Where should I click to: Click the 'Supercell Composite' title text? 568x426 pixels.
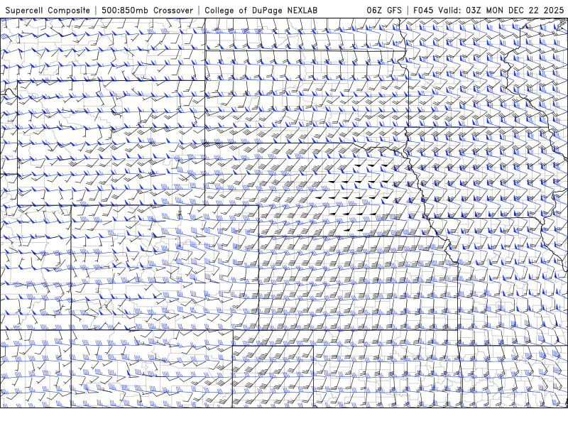48,11
